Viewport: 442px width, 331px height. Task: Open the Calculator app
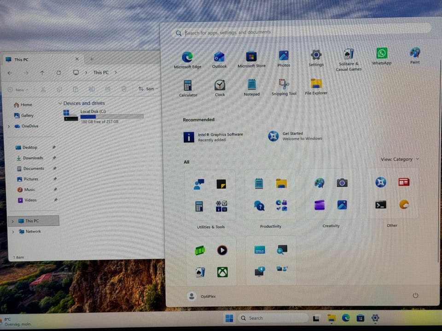[188, 88]
